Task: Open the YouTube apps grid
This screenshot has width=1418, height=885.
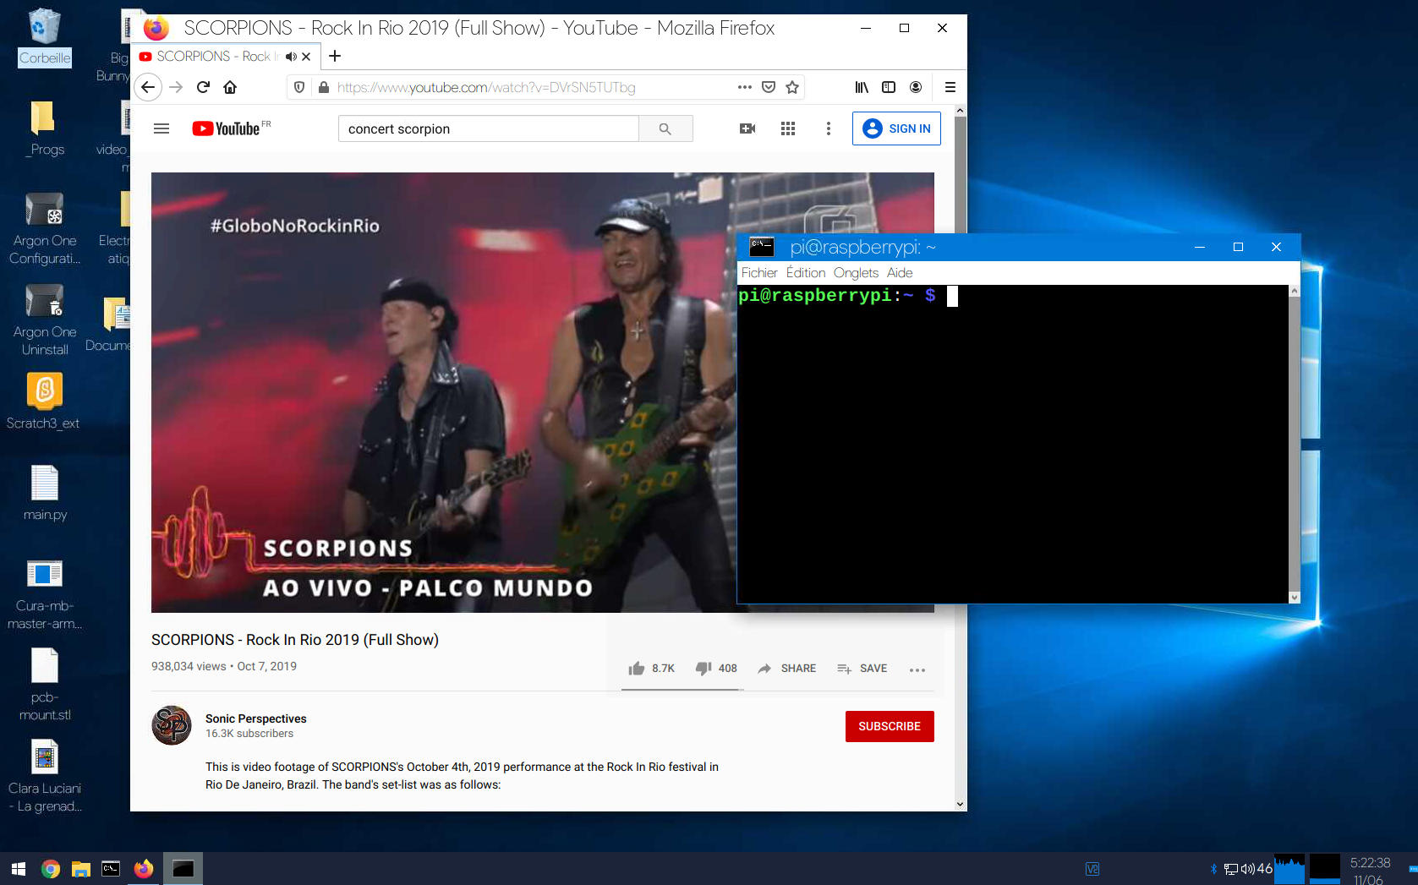Action: pos(788,128)
